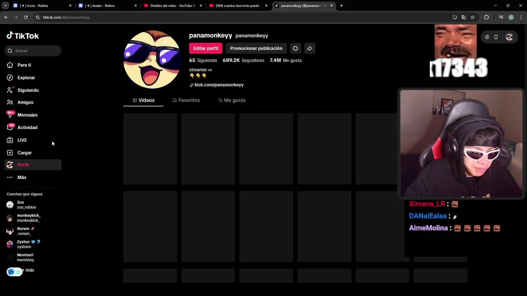Screen dimensions: 527x296
Task: Switch to Detalles del video YouTube tab
Action: [173, 6]
